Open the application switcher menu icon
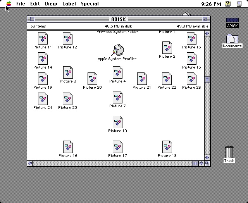This screenshot has width=248, height=203. [x=239, y=3]
